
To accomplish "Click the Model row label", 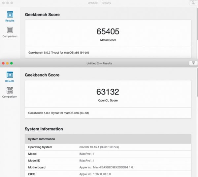I will point(32,154).
